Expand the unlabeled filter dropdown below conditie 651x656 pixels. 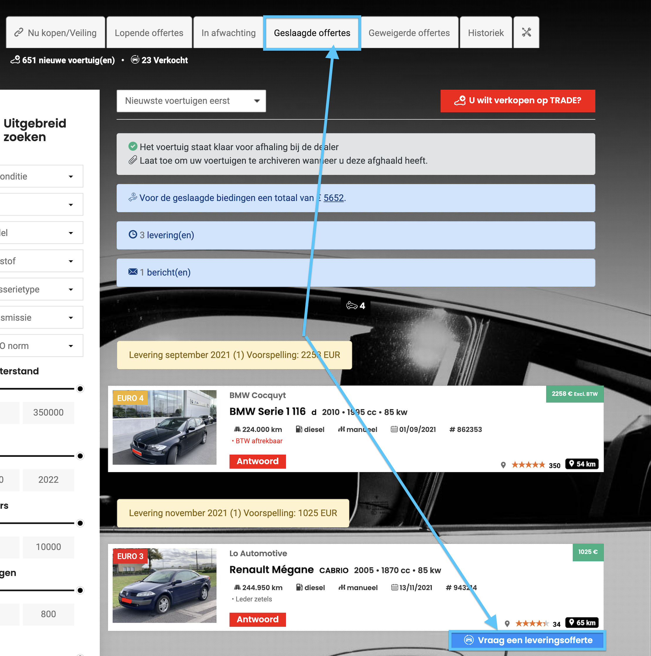(41, 204)
